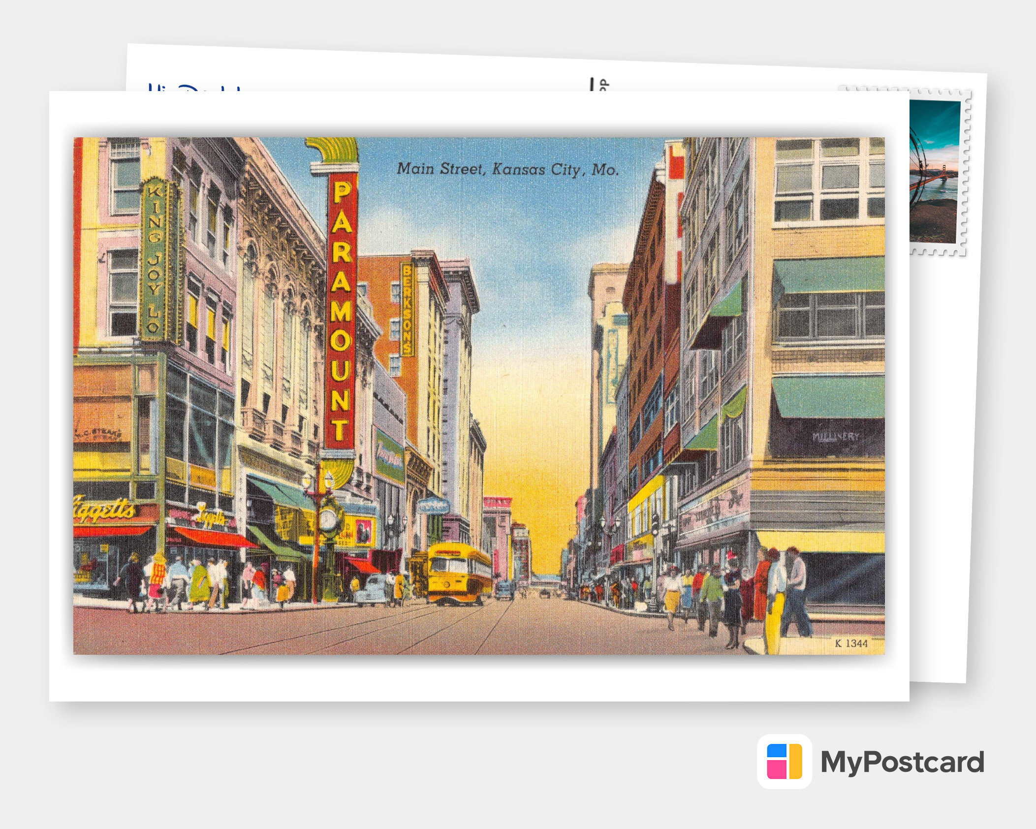Click the MyPostcard brand name text
Viewport: 1036px width, 829px height.
click(902, 762)
